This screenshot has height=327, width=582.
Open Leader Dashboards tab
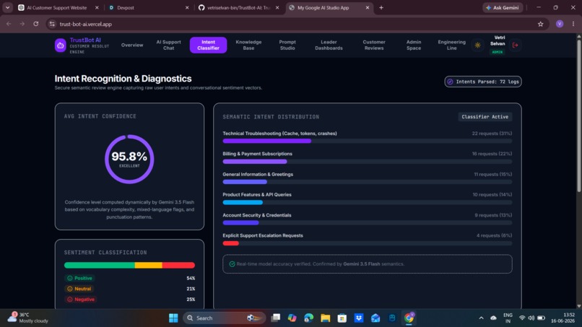[329, 45]
